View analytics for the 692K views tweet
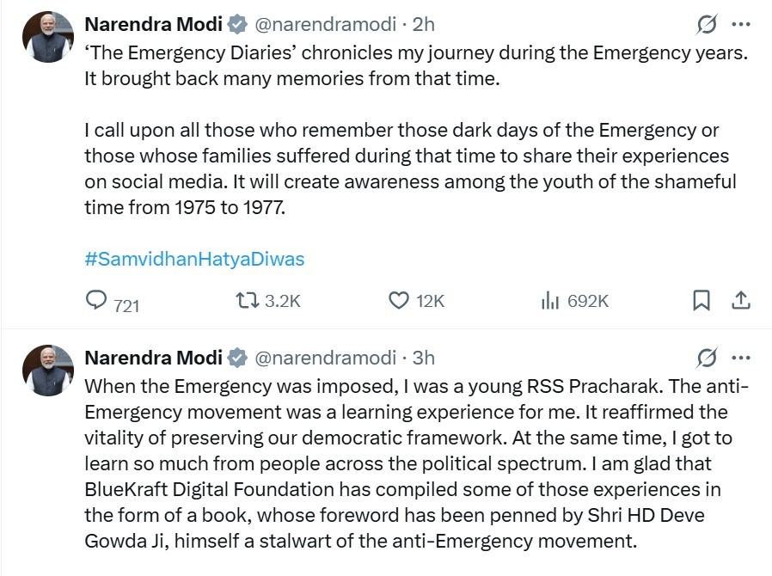This screenshot has height=576, width=772. click(549, 300)
